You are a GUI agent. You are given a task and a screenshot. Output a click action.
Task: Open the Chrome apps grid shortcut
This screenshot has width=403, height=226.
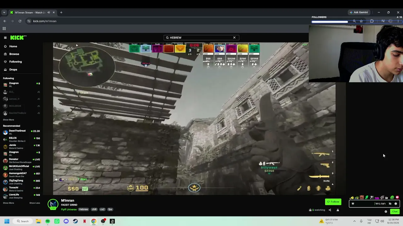pyautogui.click(x=4, y=29)
